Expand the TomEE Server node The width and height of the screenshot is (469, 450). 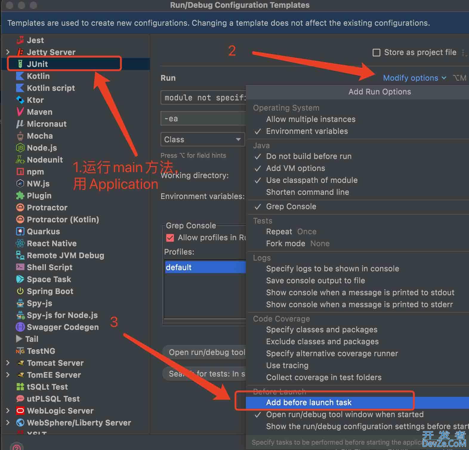click(8, 375)
